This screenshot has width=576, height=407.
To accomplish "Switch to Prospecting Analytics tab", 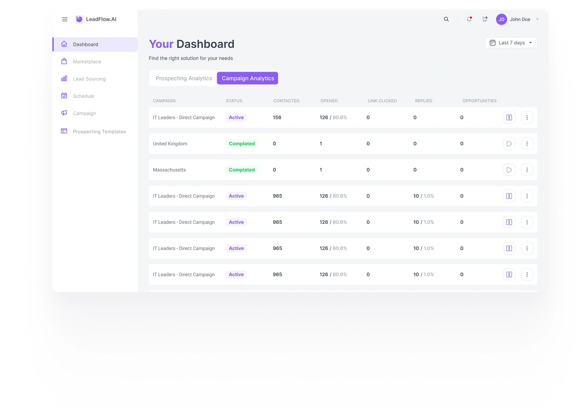I will coord(184,78).
